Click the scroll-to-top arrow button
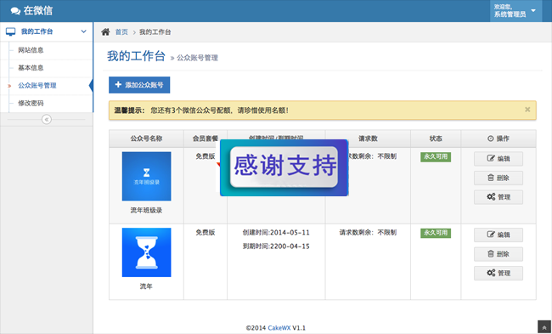This screenshot has height=334, width=552. coord(544,327)
